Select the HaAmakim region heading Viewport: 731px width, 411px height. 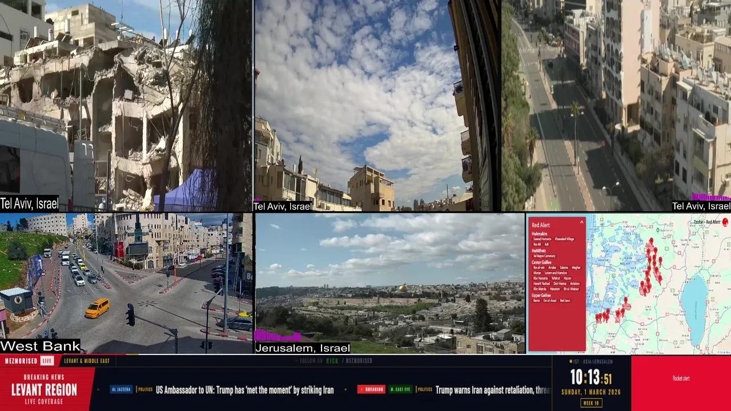point(540,234)
